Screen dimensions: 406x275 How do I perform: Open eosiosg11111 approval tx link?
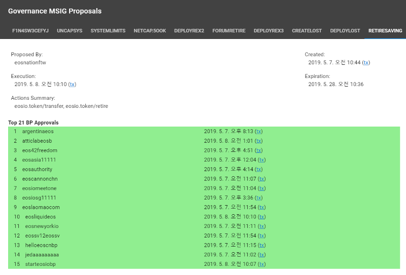click(259, 198)
